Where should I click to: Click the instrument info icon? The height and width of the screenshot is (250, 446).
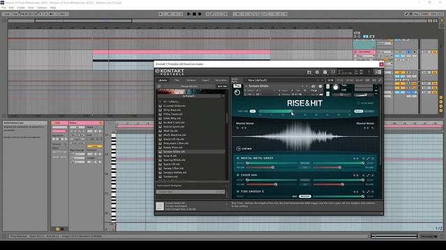click(320, 86)
